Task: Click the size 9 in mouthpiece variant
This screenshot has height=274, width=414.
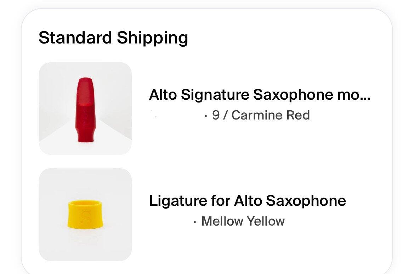Action: (x=216, y=115)
